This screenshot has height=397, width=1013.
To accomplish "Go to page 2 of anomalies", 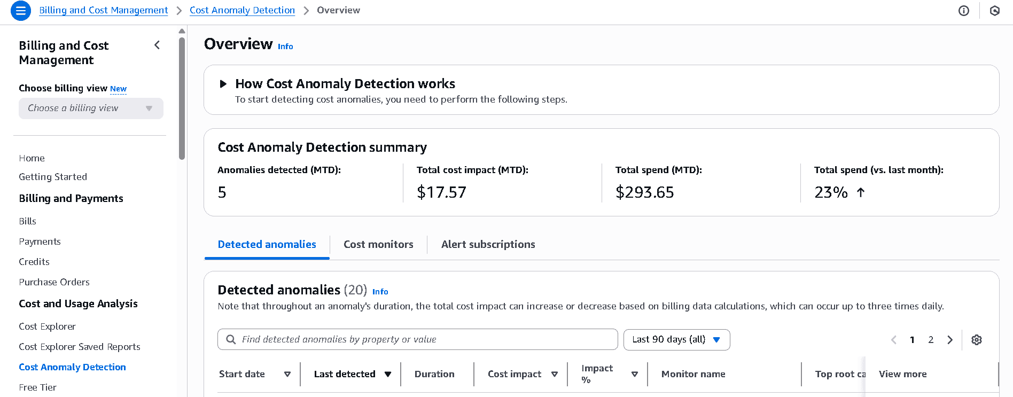I will [931, 340].
